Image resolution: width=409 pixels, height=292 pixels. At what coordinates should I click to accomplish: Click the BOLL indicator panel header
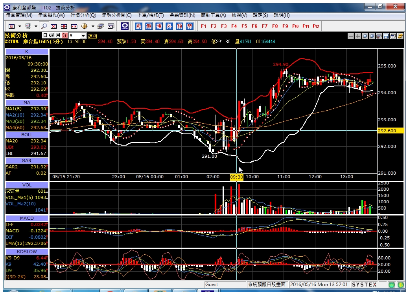pyautogui.click(x=27, y=135)
